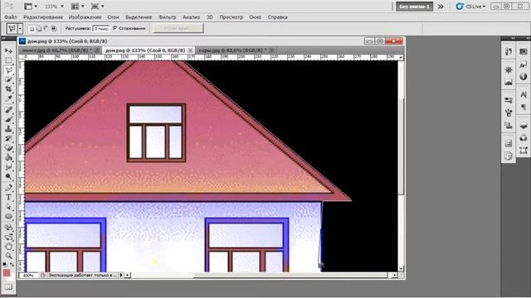Click the Уточн. край button
The image size is (531, 298).
tap(178, 28)
